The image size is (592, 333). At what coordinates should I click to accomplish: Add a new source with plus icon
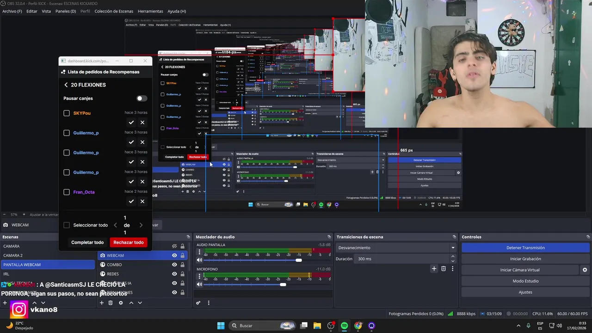point(102,303)
